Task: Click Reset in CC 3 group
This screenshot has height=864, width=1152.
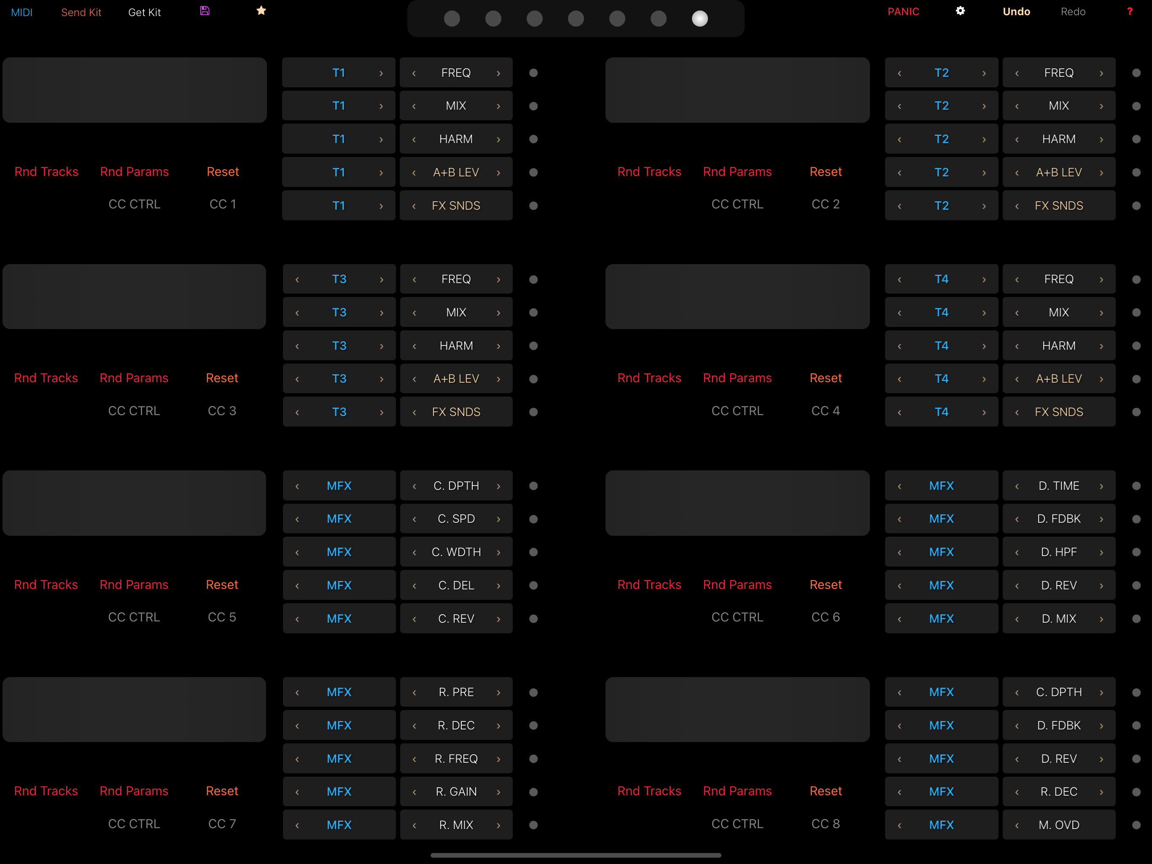Action: coord(222,378)
